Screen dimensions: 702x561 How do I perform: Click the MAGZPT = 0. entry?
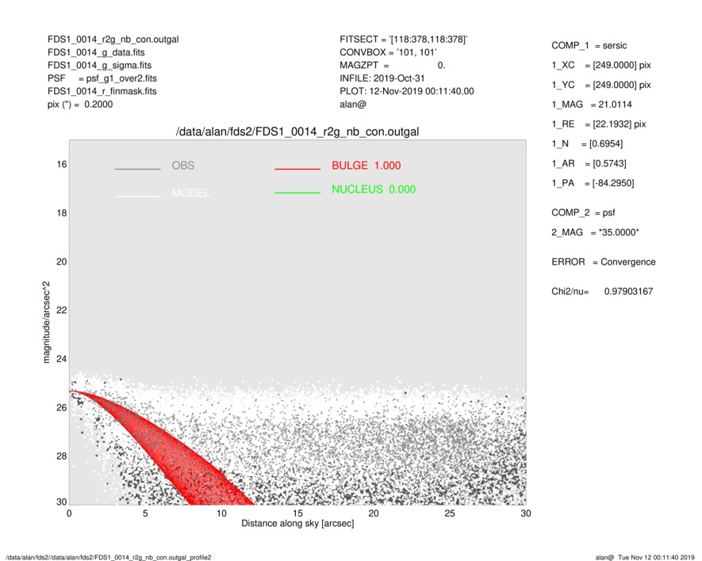click(392, 65)
